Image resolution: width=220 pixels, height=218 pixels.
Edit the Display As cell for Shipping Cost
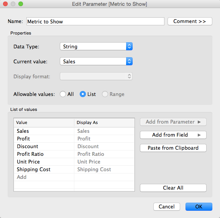104,169
